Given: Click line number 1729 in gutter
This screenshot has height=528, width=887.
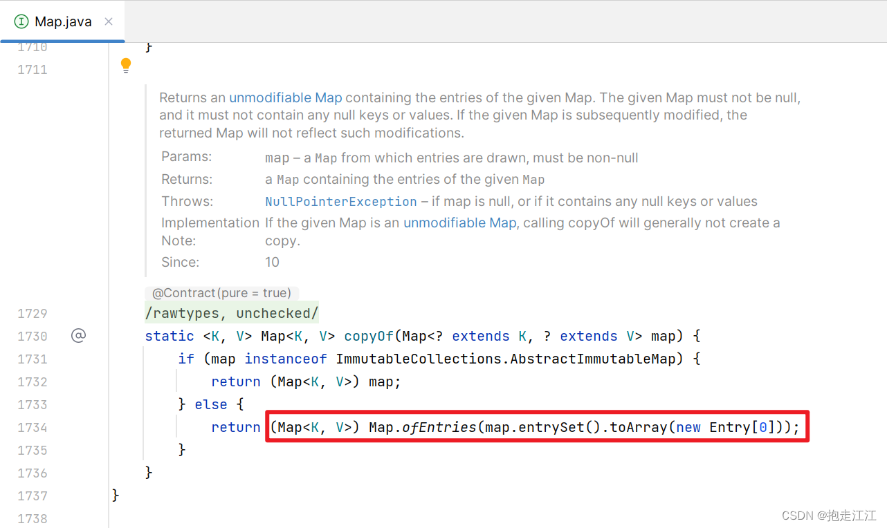Looking at the screenshot, I should tap(33, 313).
